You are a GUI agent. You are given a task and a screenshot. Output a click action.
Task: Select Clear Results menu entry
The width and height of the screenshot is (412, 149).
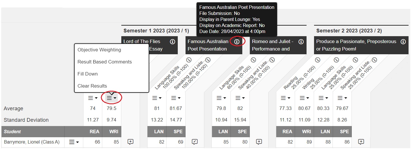tap(92, 86)
